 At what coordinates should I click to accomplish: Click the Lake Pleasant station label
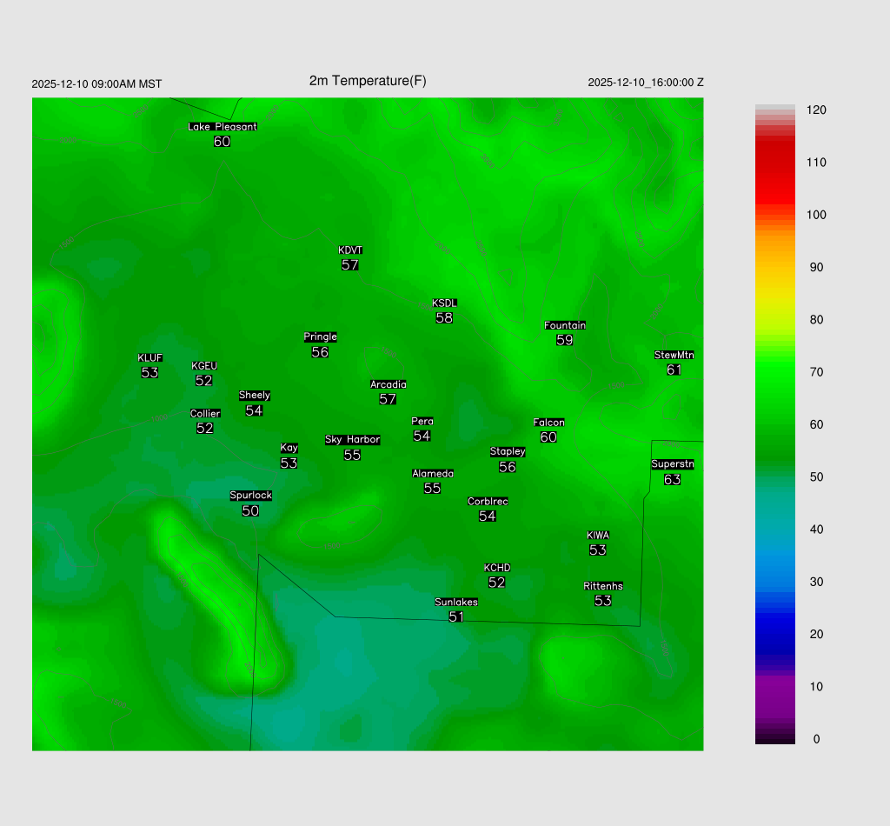point(222,127)
